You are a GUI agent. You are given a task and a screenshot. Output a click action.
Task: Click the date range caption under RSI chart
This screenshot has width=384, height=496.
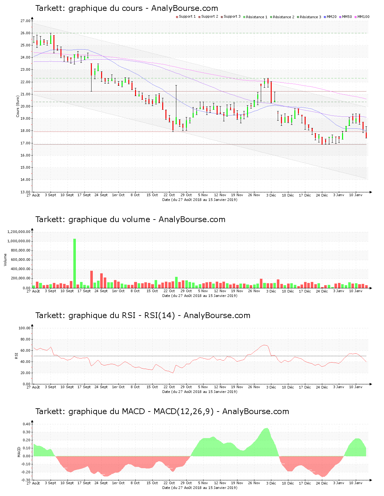200,392
